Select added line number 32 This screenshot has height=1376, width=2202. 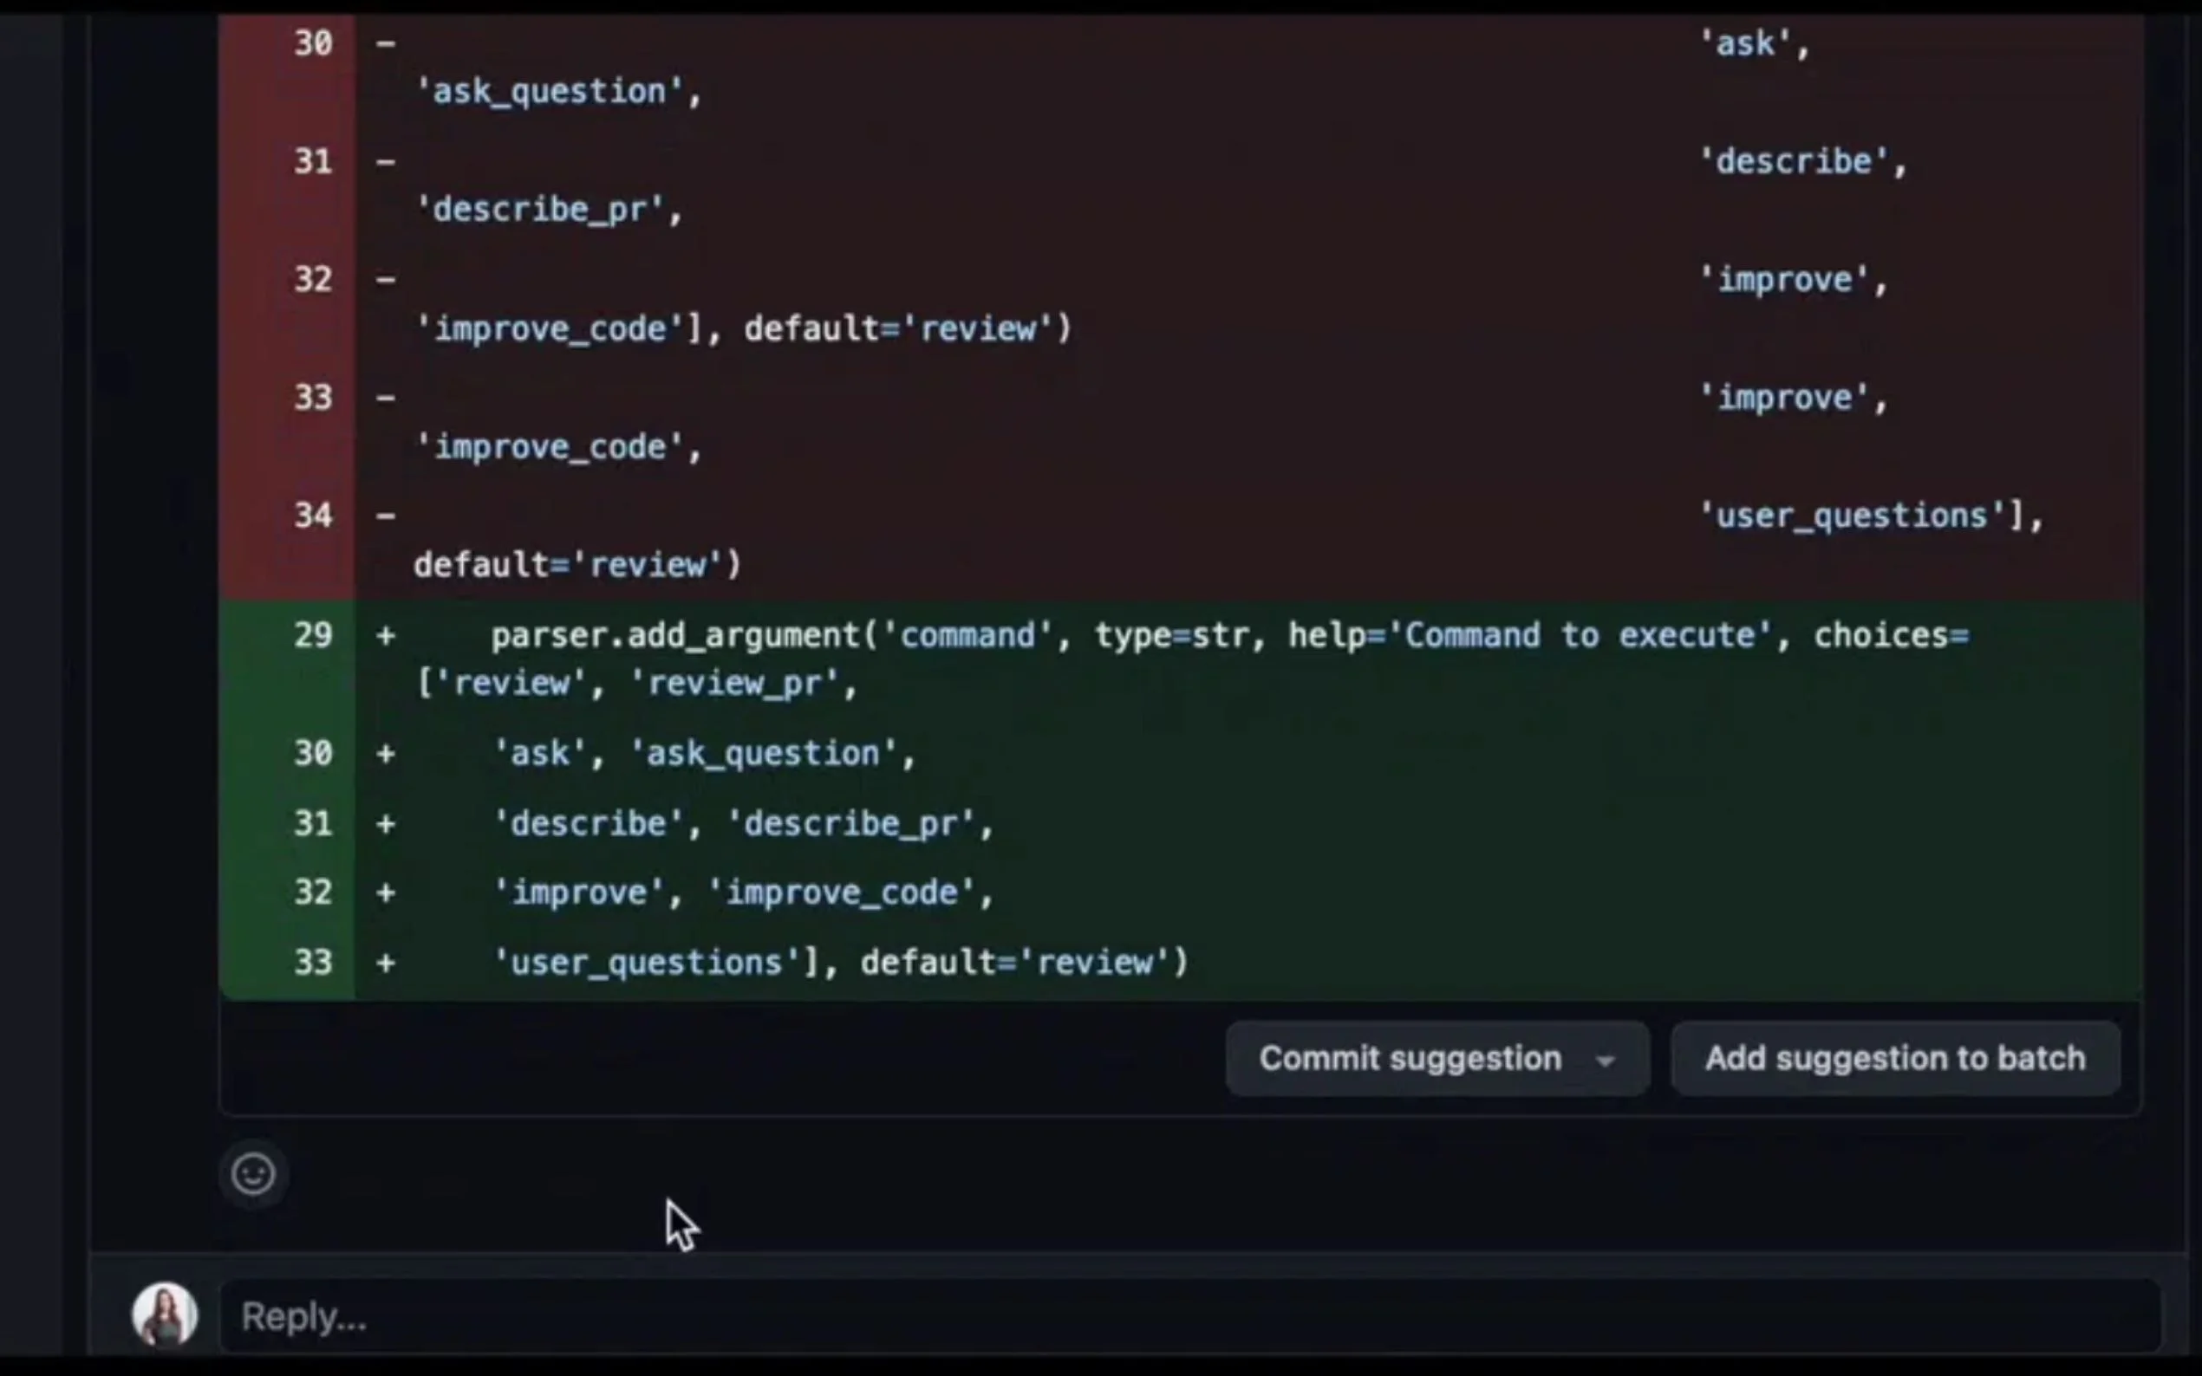point(313,892)
